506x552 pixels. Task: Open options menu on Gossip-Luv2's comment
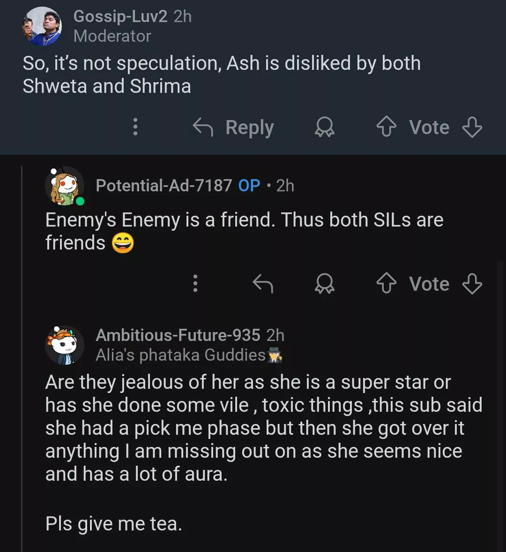[135, 127]
